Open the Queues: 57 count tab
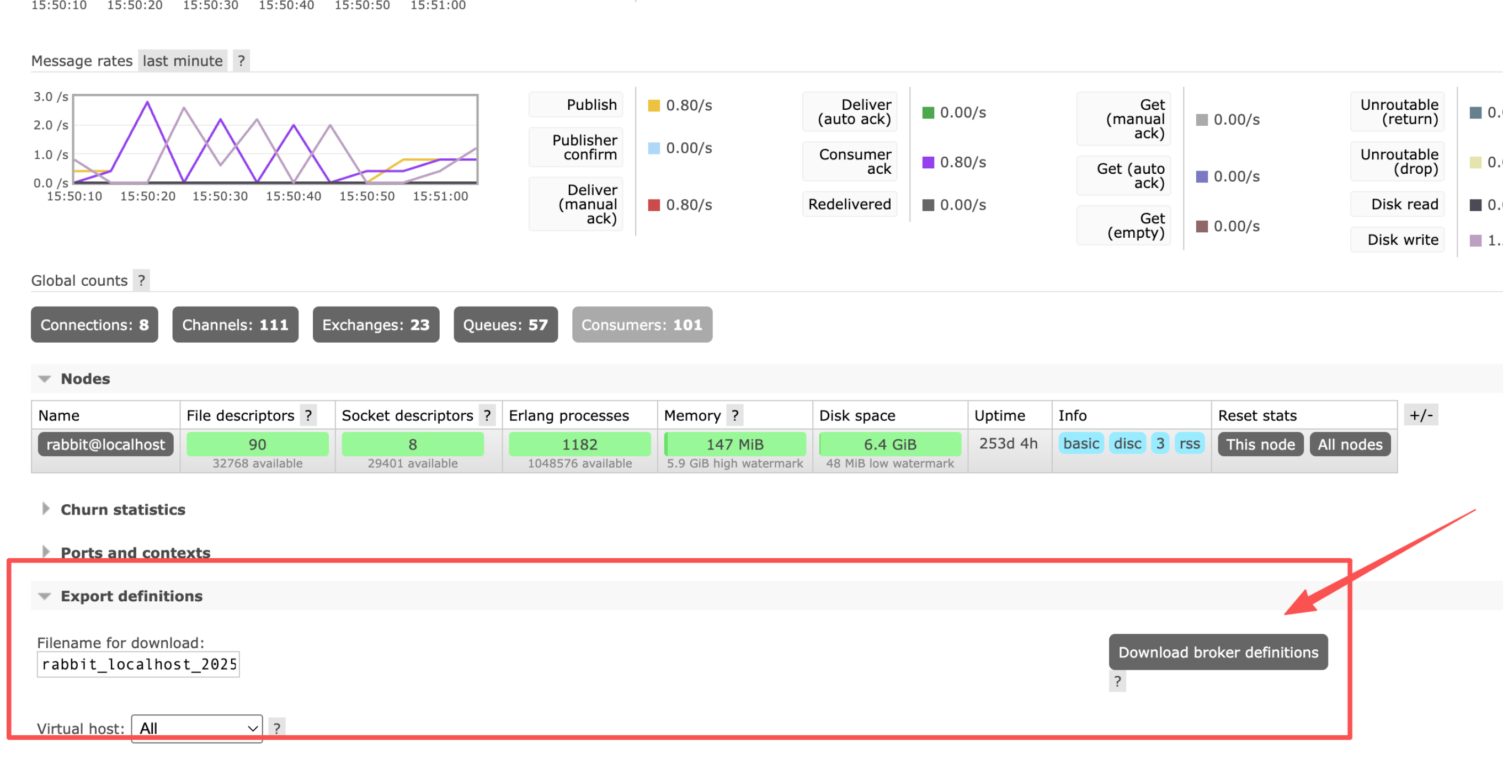Viewport: 1503px width, 770px height. [505, 325]
